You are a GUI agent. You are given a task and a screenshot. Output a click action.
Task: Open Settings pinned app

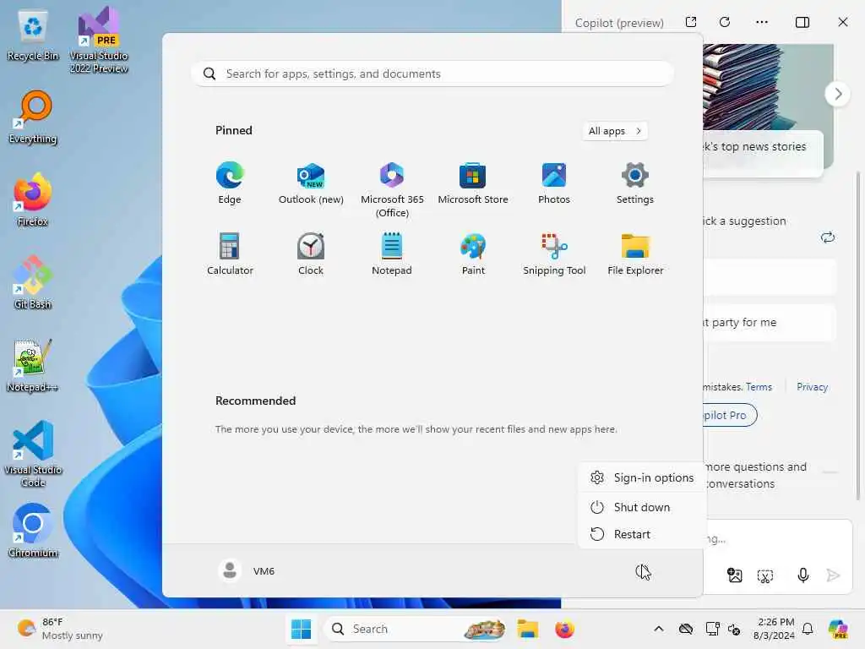click(x=635, y=183)
